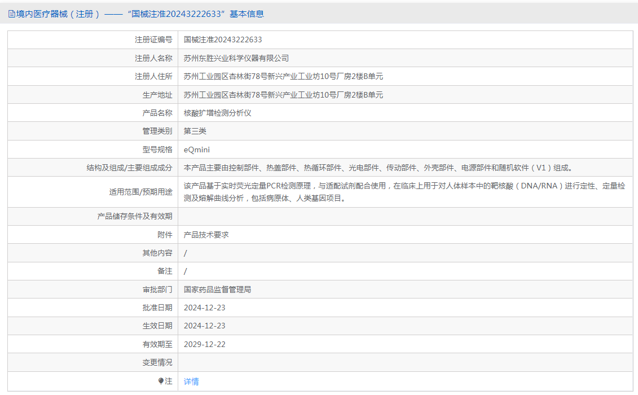Screen dimensions: 638x395
Task: Click the 批准日期 label
Action: (x=157, y=308)
